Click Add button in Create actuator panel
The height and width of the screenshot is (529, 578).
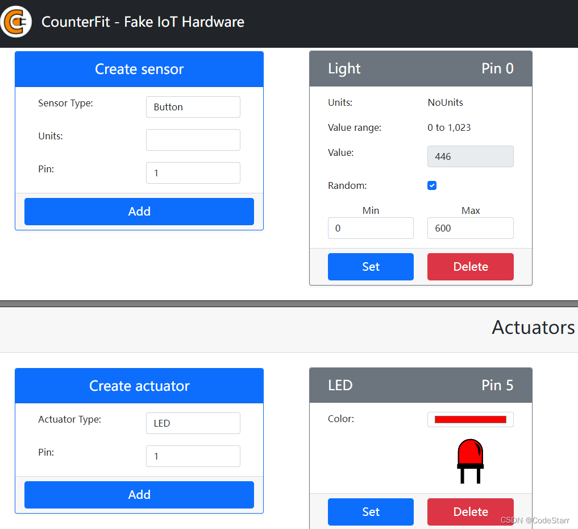(139, 495)
